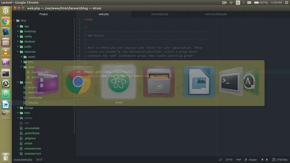Viewport: 290px width, 163px height.
Task: Open the mail indicator in top bar
Action: tap(249, 3)
